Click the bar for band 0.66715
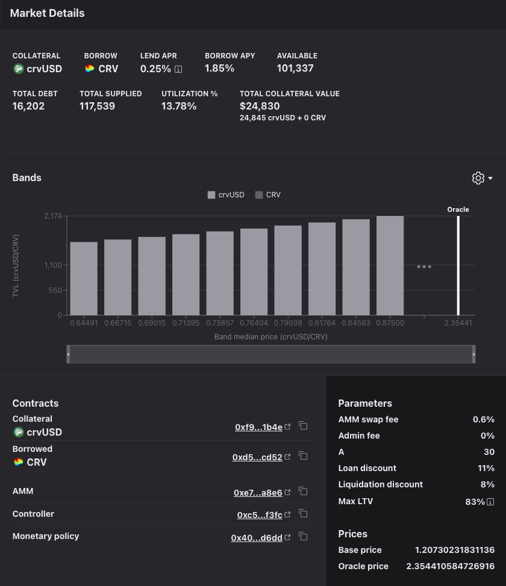 pos(118,277)
